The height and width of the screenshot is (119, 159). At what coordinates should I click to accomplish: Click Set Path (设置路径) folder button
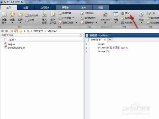(x=127, y=18)
